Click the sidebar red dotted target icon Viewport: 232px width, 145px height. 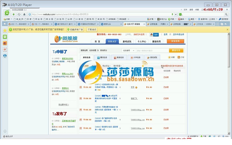point(5,49)
